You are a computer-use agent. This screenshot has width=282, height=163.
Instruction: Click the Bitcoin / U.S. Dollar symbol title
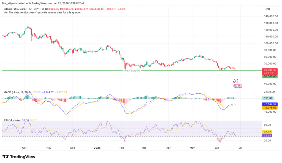point(24,9)
